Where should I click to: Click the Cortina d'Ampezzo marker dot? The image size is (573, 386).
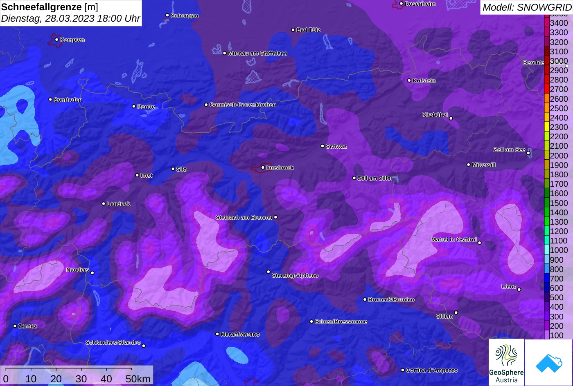(403, 370)
